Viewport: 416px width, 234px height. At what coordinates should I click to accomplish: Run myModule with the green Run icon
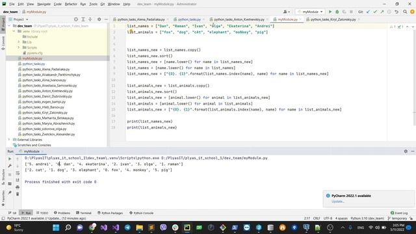(330, 12)
